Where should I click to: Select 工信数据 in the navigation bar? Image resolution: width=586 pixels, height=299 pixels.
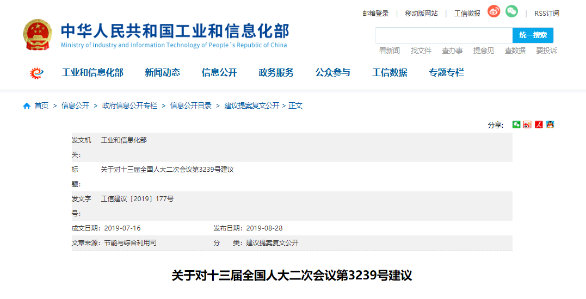(x=390, y=73)
